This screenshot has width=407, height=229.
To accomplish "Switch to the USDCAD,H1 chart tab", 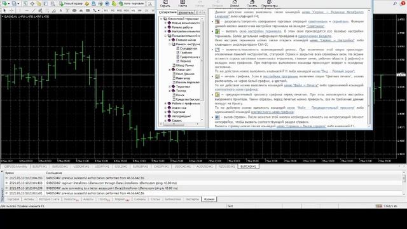I will coord(183,167).
